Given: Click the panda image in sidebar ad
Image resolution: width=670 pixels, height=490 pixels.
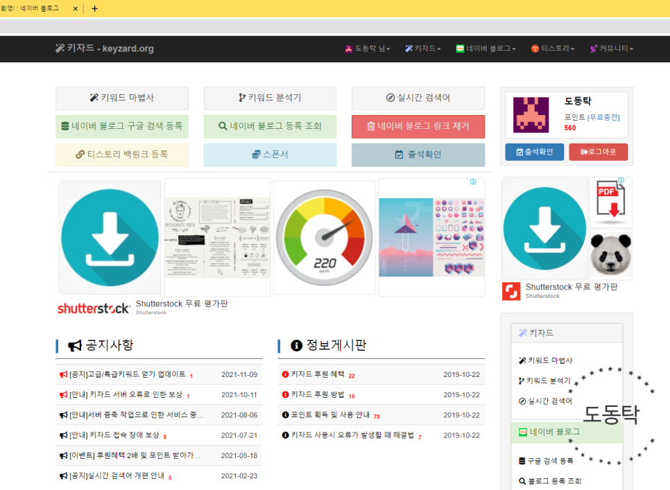Looking at the screenshot, I should pyautogui.click(x=610, y=254).
